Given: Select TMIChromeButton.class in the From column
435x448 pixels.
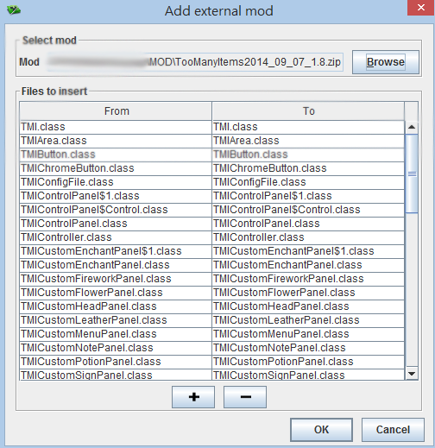Looking at the screenshot, I should [116, 168].
